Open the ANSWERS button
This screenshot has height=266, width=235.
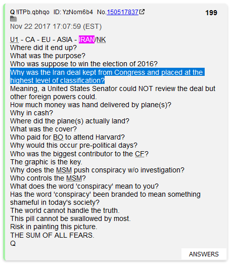(x=204, y=254)
